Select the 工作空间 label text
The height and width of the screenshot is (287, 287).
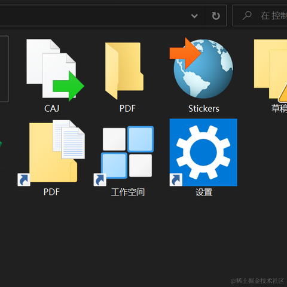[128, 193]
